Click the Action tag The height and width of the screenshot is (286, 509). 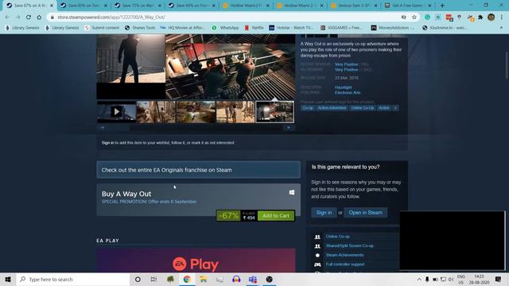point(384,108)
